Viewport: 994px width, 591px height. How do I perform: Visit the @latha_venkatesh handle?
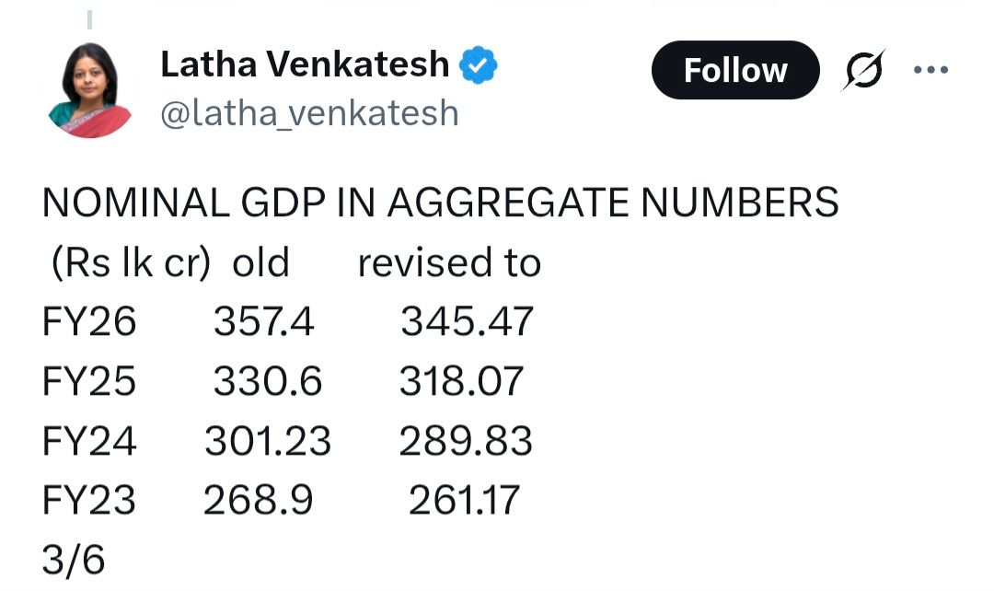(309, 112)
